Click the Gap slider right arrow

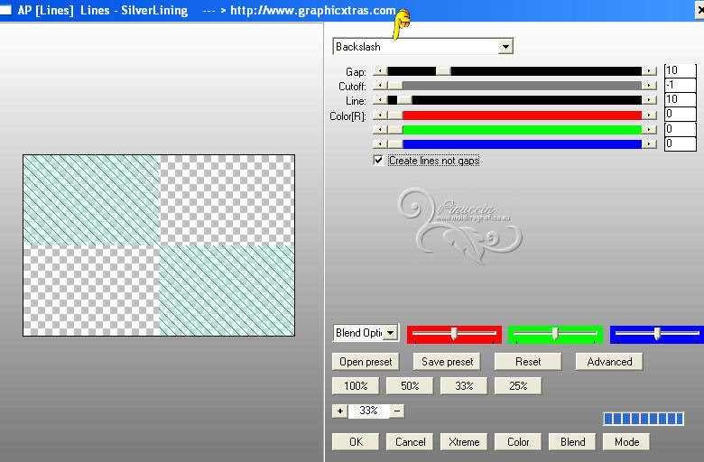coord(649,71)
